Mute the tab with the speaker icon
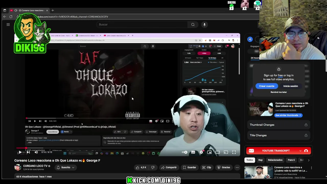The height and width of the screenshot is (184, 327). pyautogui.click(x=16, y=10)
